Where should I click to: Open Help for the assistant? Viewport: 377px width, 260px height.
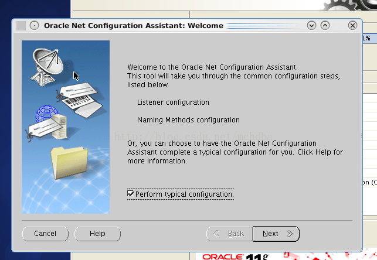coord(97,234)
